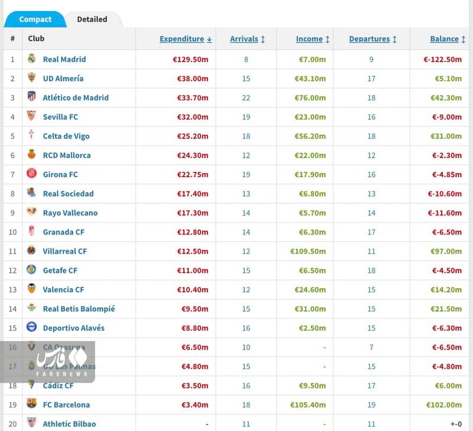The image size is (473, 431).
Task: Click the Deportivo Alavés crest icon
Action: tap(31, 327)
